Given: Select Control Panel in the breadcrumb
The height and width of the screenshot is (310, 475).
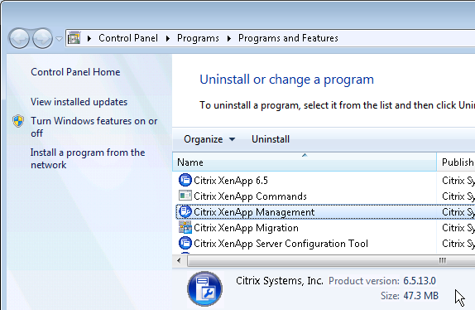Looking at the screenshot, I should click(x=128, y=38).
